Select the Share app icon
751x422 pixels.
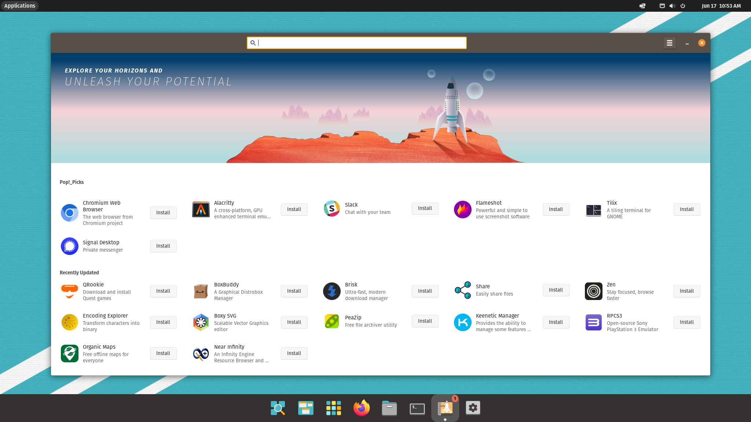[463, 290]
